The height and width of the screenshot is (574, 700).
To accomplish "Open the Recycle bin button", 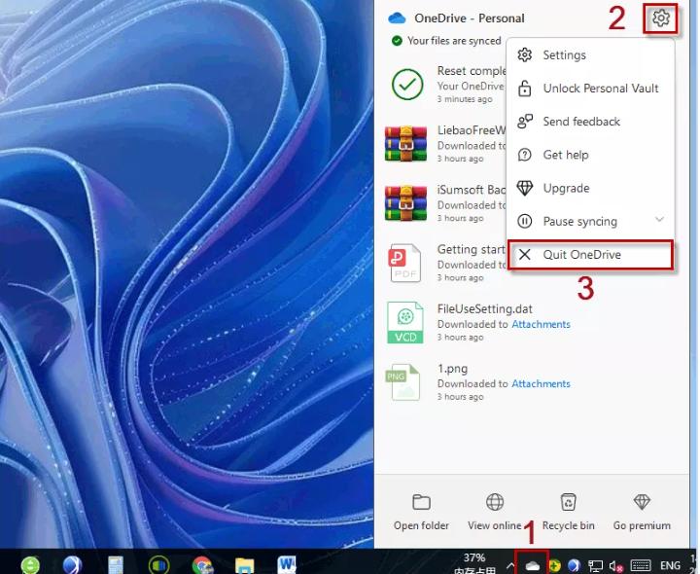I will tap(569, 513).
